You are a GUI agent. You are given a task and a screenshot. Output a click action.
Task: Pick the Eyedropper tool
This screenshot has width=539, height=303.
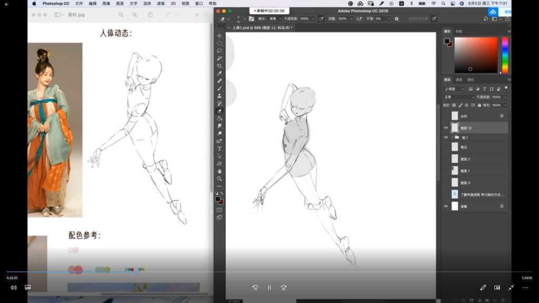point(219,73)
